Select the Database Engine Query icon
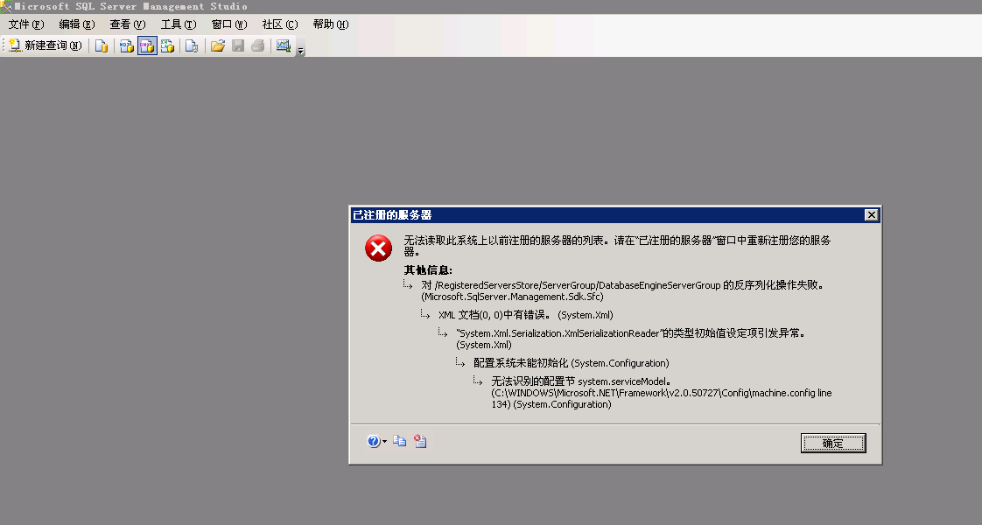 (x=102, y=45)
